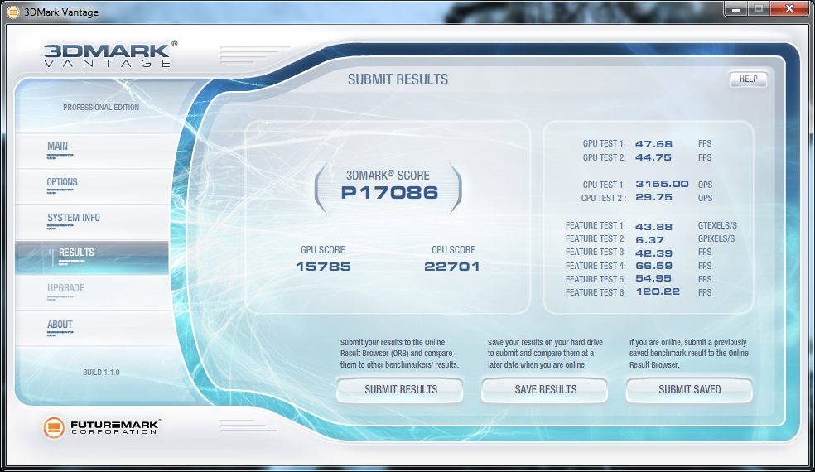Click the CPU Score label
Image resolution: width=815 pixels, height=472 pixels.
[453, 250]
